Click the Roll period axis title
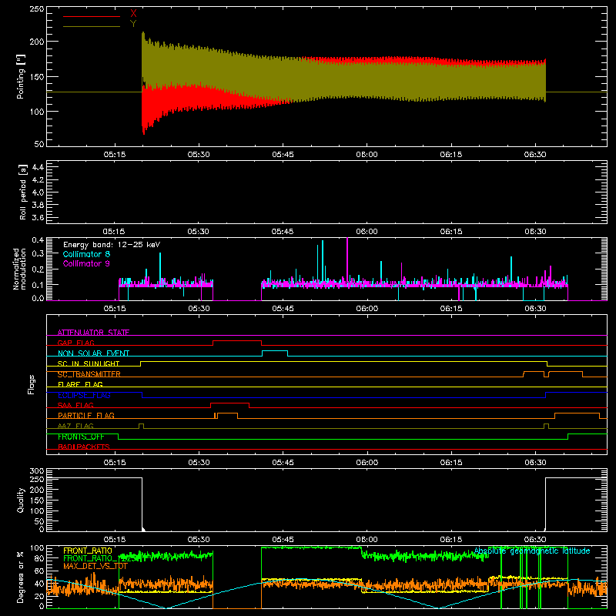The image size is (616, 616). (23, 192)
